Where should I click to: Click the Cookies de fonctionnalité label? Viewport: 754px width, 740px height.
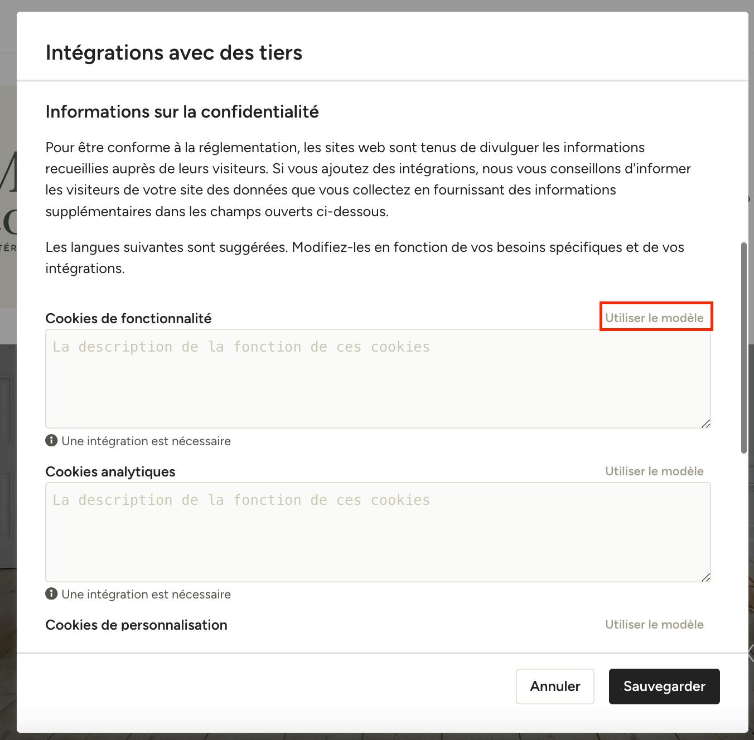pos(128,318)
